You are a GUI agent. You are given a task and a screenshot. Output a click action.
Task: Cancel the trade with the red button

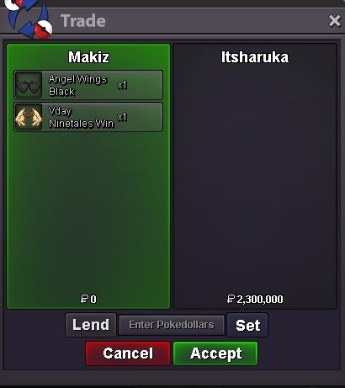point(128,353)
